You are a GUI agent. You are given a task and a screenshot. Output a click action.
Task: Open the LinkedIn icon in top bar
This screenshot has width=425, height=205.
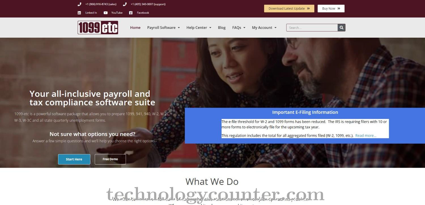coord(79,13)
